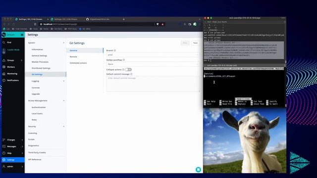This screenshot has height=178, width=317.
Task: Click the GitOps workflow info icon
Action: click(x=124, y=60)
